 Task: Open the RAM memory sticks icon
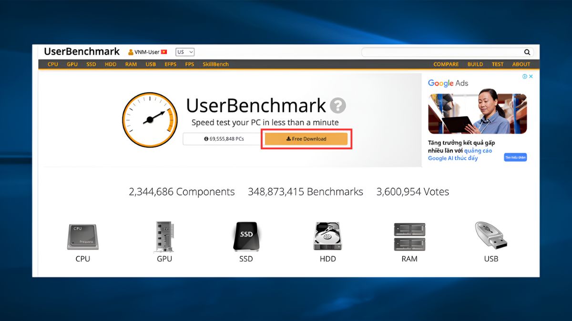click(x=409, y=237)
